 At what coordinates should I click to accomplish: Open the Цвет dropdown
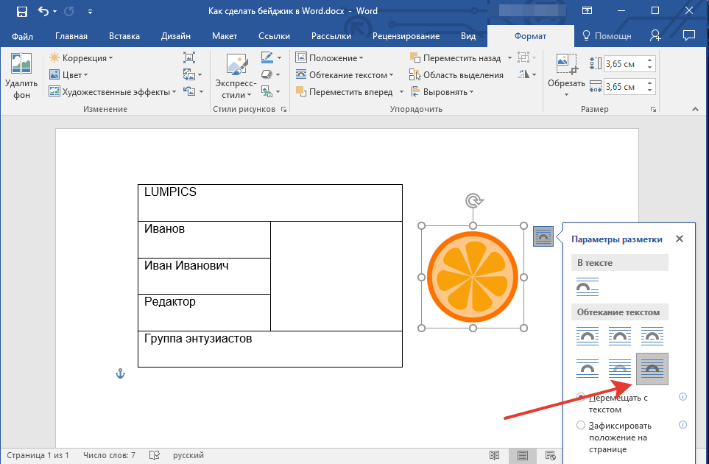(x=68, y=75)
